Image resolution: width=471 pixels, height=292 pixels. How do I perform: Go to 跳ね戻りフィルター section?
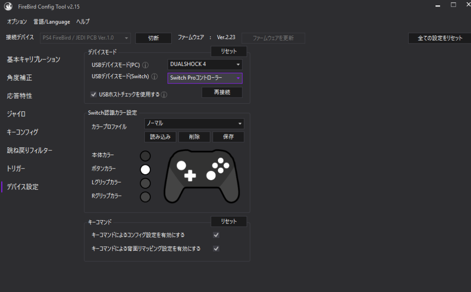pos(30,150)
